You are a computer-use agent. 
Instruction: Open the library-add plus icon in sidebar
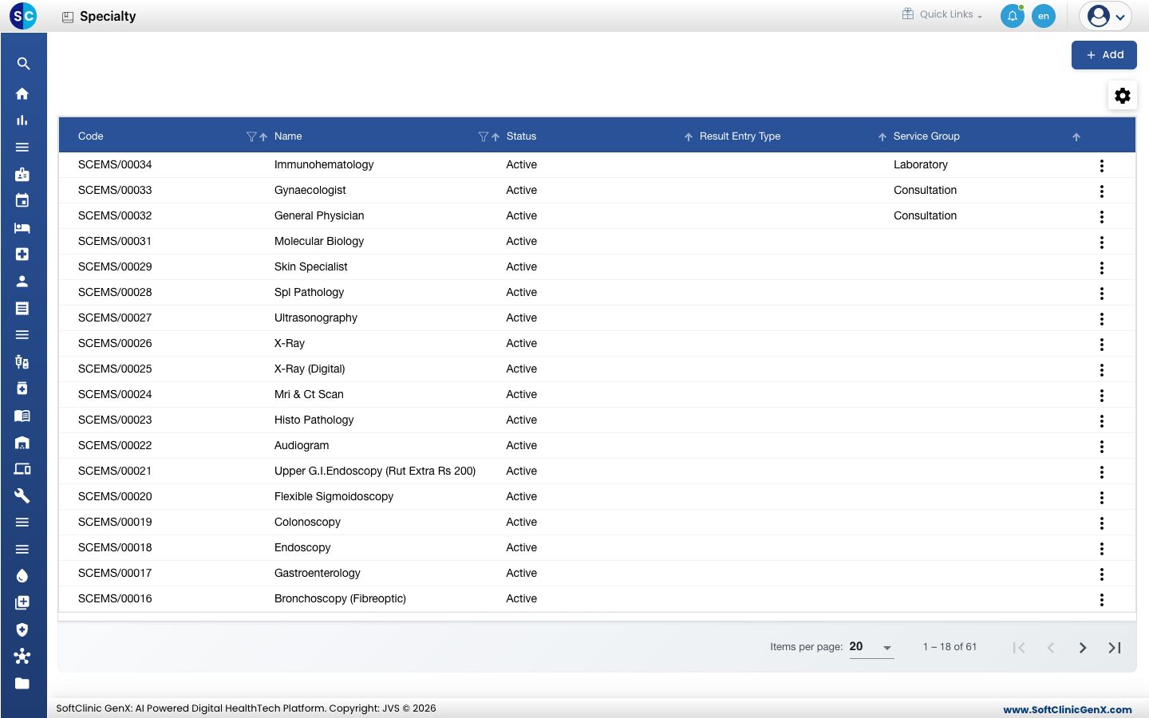click(22, 602)
